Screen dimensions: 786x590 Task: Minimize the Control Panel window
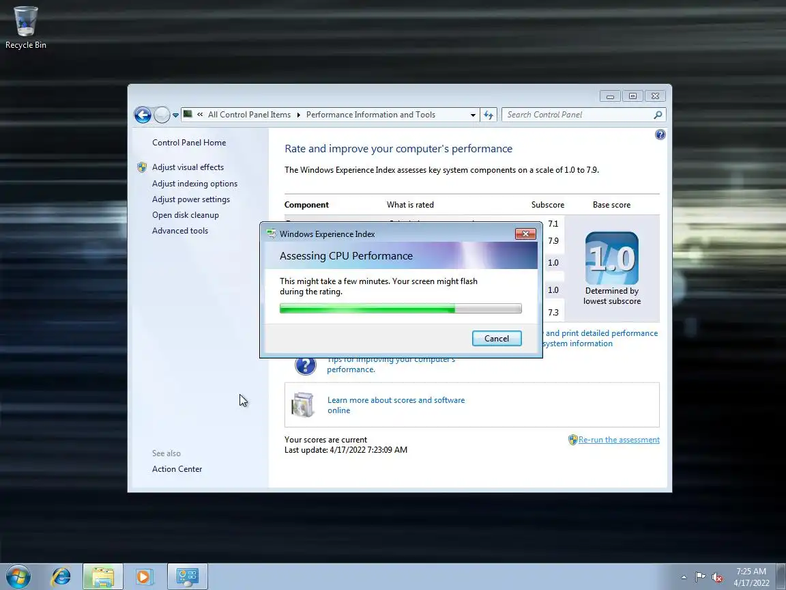click(610, 96)
